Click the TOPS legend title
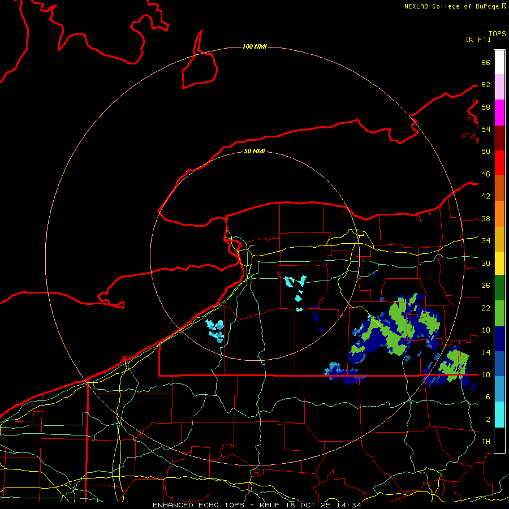 (497, 33)
